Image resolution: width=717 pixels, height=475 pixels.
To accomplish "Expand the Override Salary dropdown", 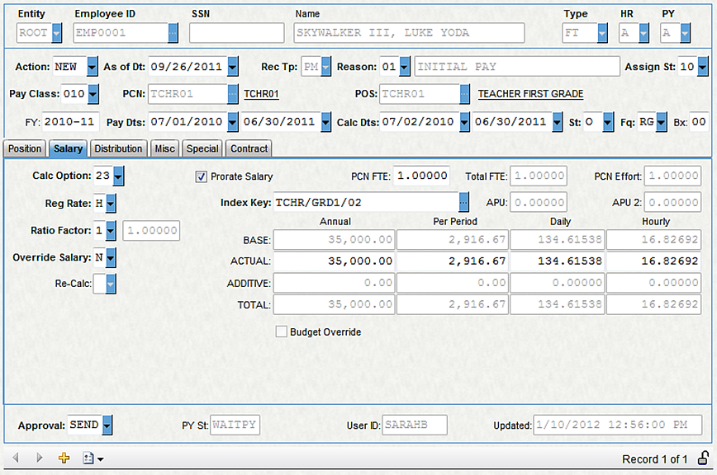I will 111,257.
